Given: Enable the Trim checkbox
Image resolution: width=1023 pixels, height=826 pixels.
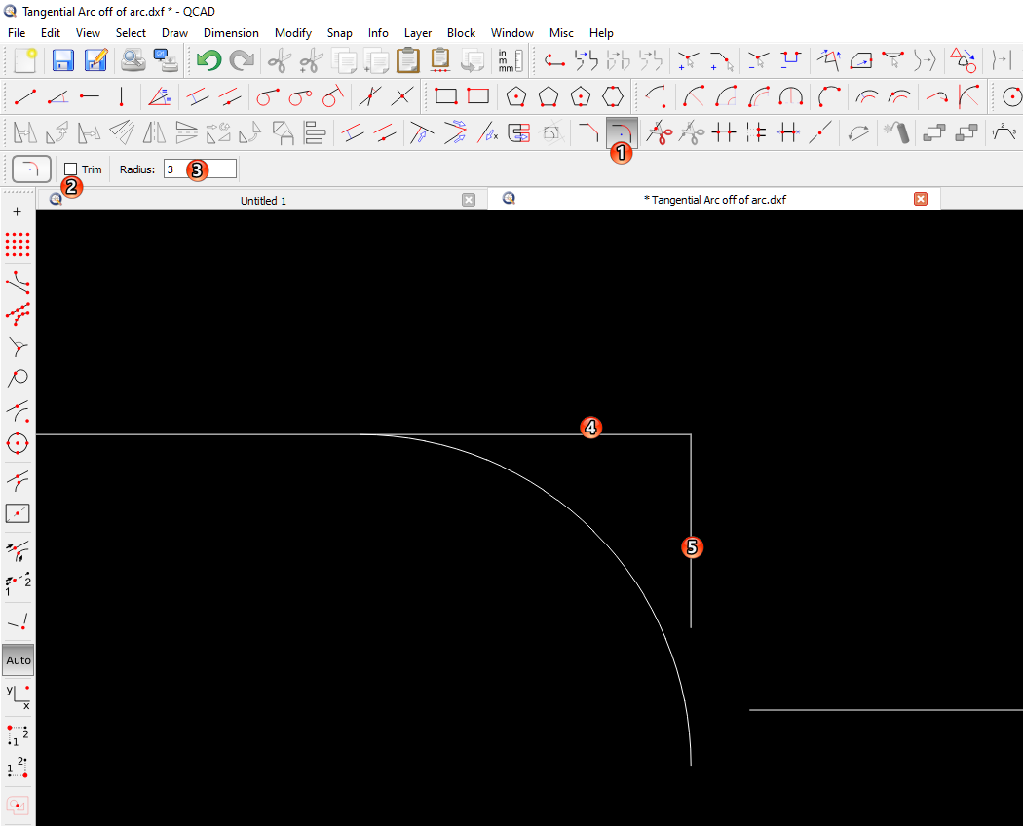Looking at the screenshot, I should pos(70,169).
